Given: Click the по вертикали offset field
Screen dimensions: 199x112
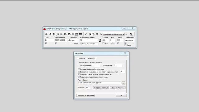Looking at the screenshot, I should pos(118,65).
